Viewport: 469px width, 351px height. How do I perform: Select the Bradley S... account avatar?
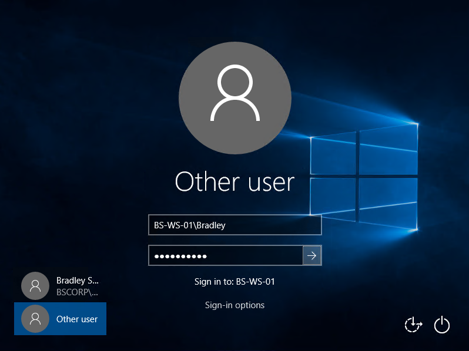pyautogui.click(x=35, y=286)
